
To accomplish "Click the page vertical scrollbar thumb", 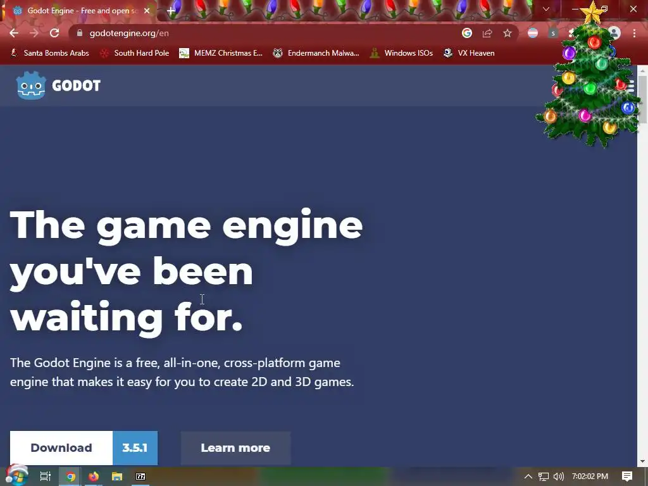I will point(642,99).
